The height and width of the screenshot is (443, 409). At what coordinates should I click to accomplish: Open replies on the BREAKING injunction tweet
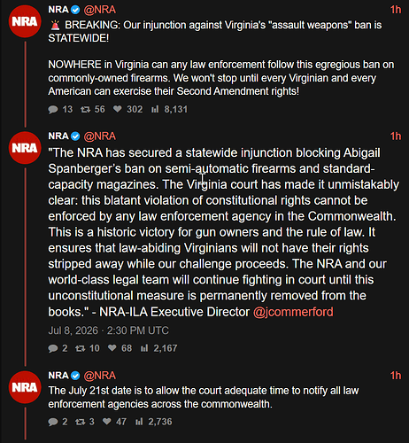(53, 110)
